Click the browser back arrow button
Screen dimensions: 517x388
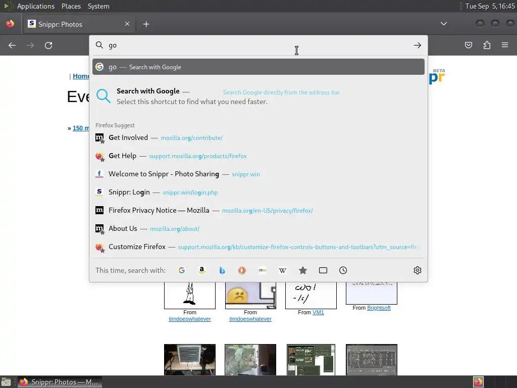pyautogui.click(x=12, y=45)
